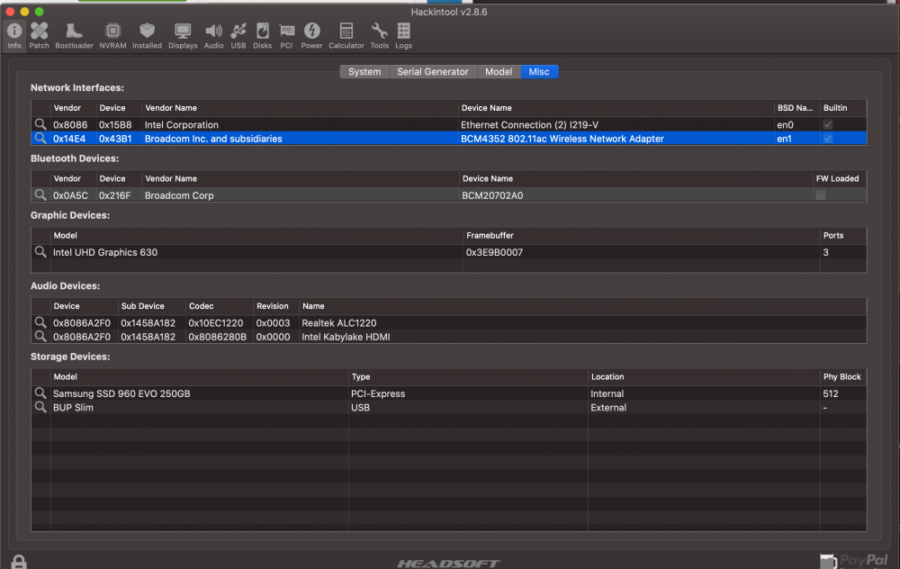900x569 pixels.
Task: Toggle Builtin checkbox for en0 interface
Action: coord(828,124)
